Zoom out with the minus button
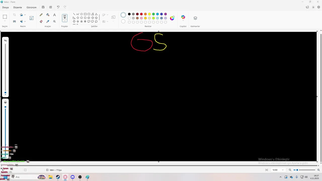This screenshot has width=322, height=181. 290,170
